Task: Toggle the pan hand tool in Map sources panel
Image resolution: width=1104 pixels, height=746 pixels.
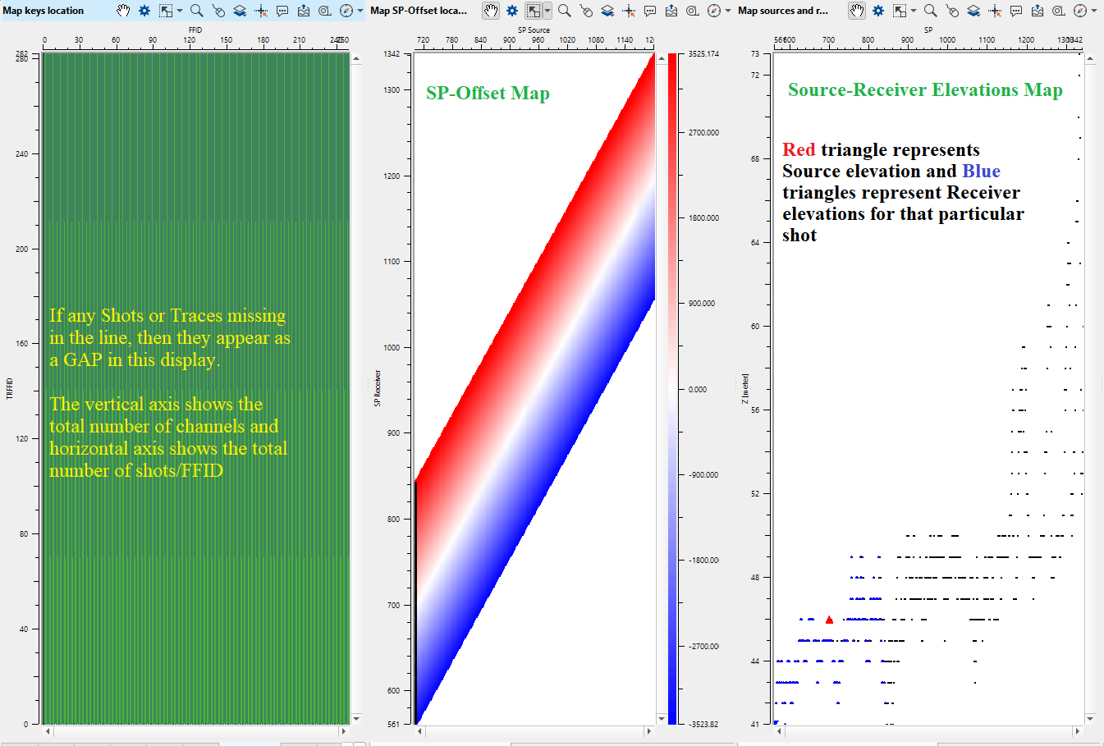Action: [857, 11]
